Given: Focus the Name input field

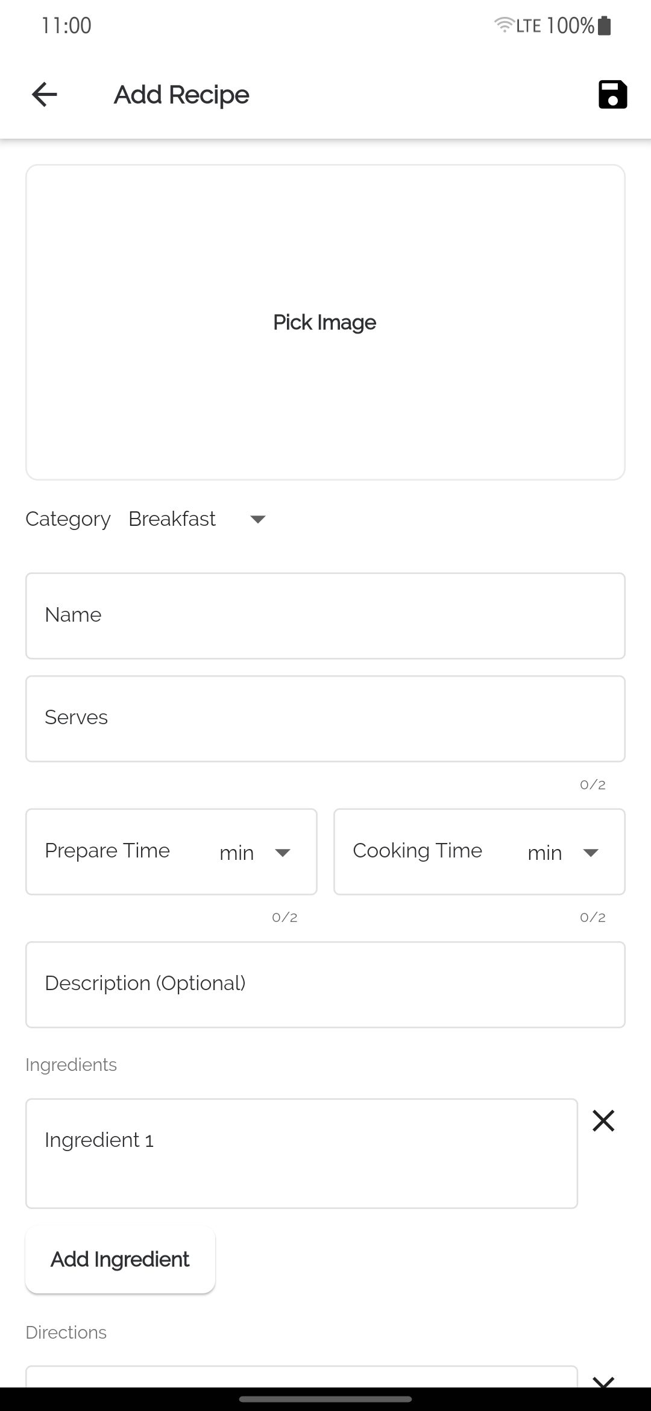Looking at the screenshot, I should tap(325, 616).
